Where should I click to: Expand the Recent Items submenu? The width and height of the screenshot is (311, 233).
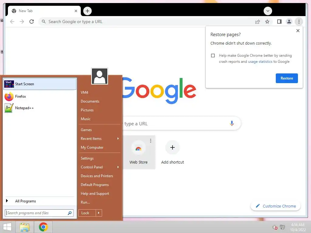100,139
